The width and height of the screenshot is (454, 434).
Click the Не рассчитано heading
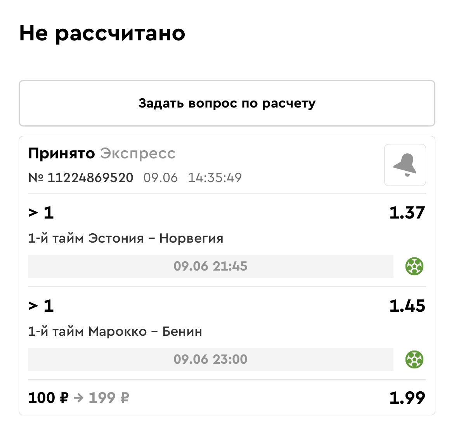coord(102,33)
